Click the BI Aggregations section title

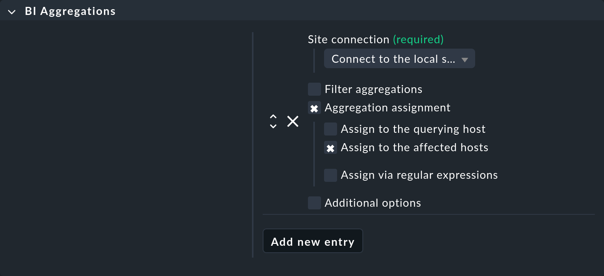coord(70,11)
